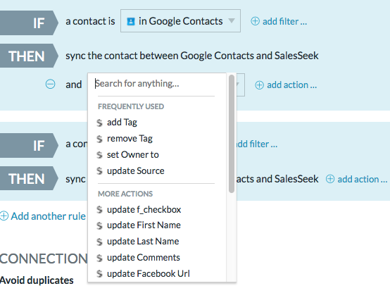Select 'update f_checkbox' action
The width and height of the screenshot is (390, 286).
[144, 210]
